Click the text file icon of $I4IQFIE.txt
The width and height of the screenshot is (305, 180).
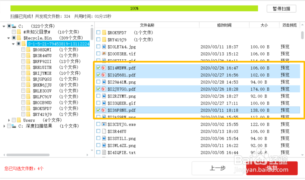click(x=104, y=152)
